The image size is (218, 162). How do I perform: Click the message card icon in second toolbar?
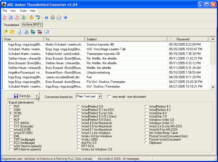[47, 32]
